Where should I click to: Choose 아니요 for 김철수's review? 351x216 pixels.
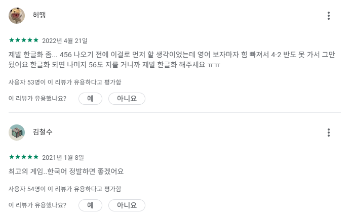[x=127, y=205]
